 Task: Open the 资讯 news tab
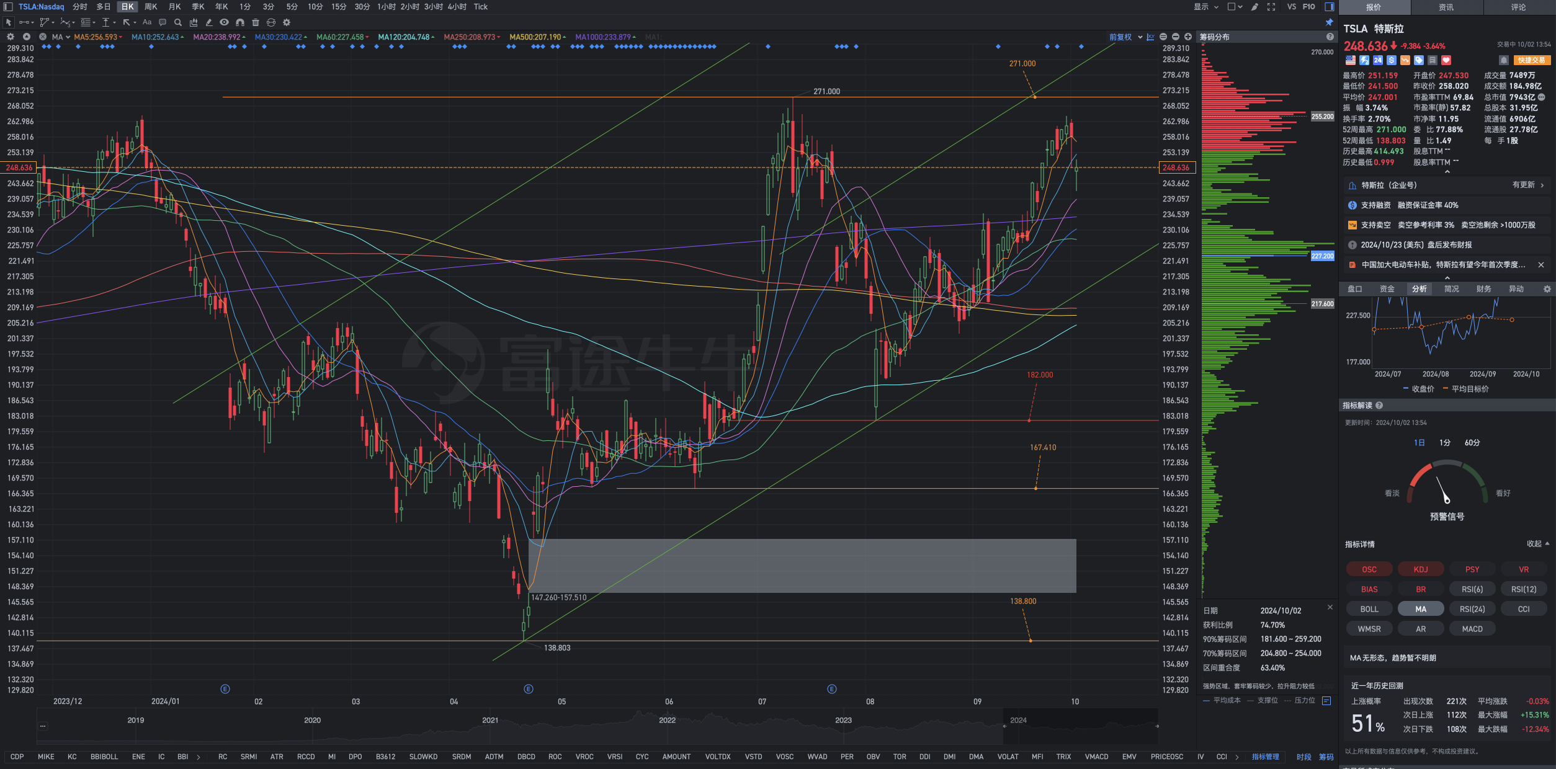1446,7
